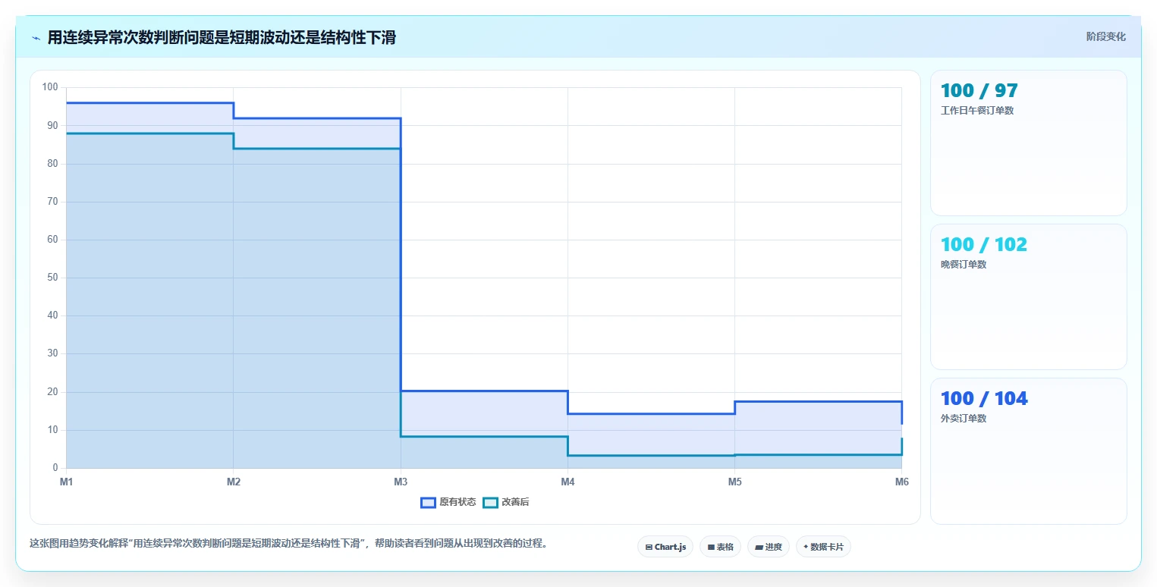This screenshot has width=1157, height=587.
Task: Click the M3 axis label
Action: (401, 482)
